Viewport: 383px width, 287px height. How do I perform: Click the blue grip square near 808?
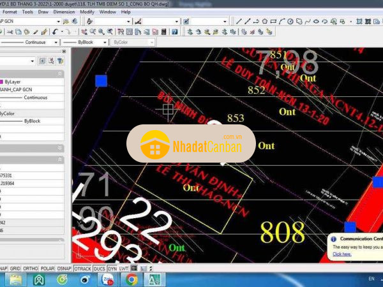point(350,226)
